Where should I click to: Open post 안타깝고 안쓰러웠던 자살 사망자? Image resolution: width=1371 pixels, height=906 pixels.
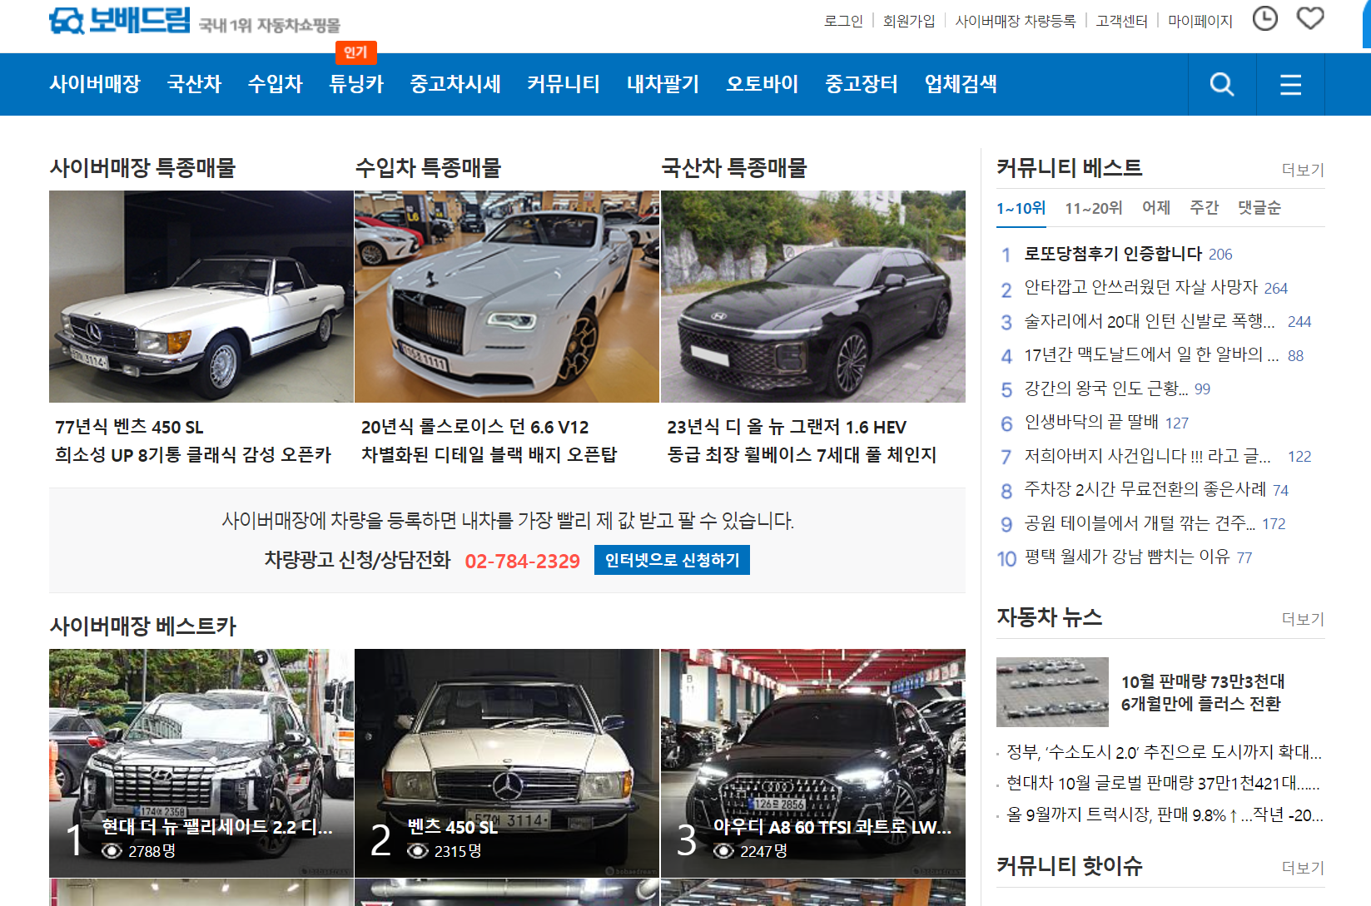click(x=1140, y=287)
